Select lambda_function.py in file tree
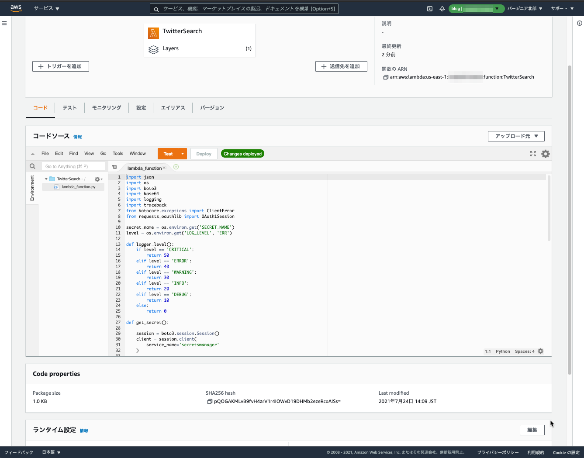The image size is (584, 458). pos(73,187)
